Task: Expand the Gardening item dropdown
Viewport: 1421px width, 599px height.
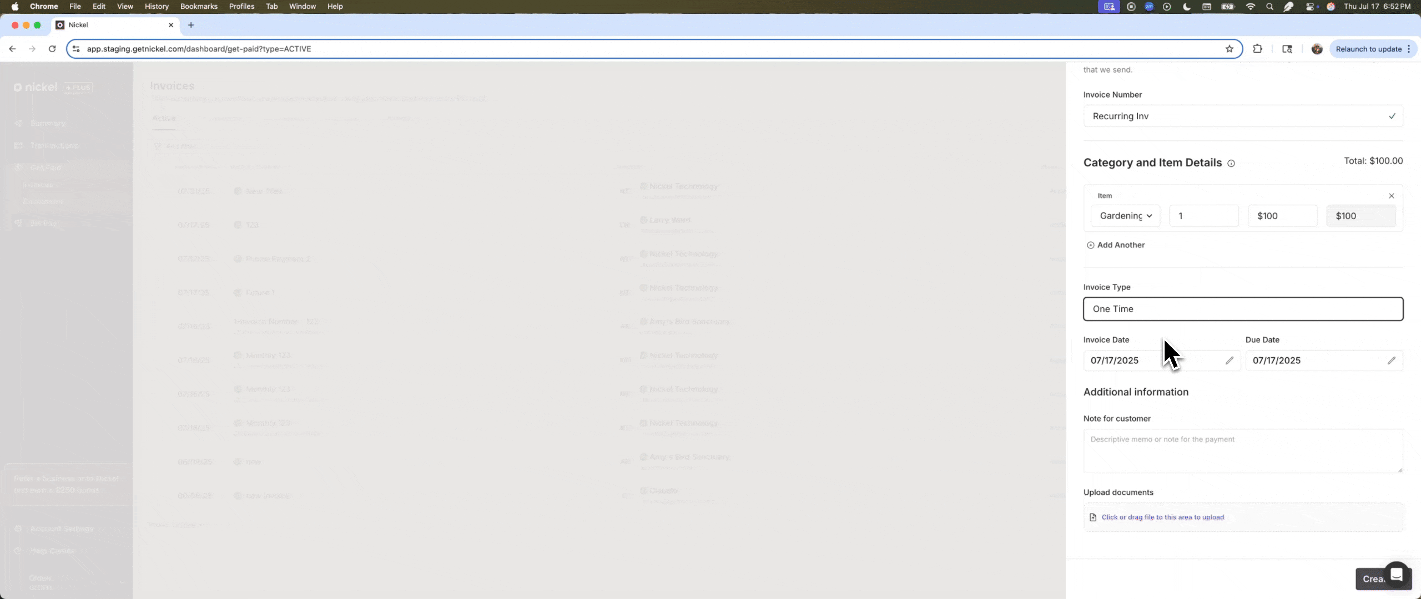Action: pyautogui.click(x=1125, y=216)
